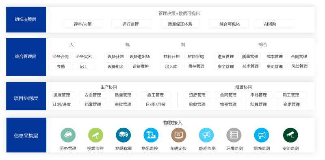325x160 pixels.
Task: Open the 材料计划 box
Action: (x=171, y=56)
